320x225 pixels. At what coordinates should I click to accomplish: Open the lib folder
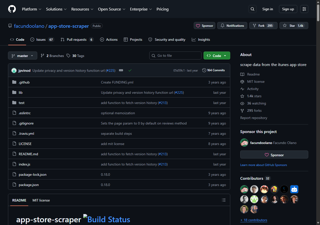20,92
